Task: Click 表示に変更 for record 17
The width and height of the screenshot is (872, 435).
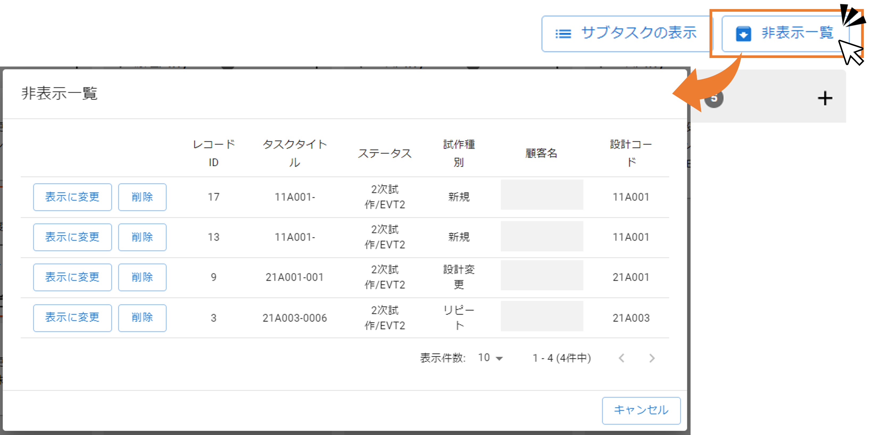Action: coord(72,197)
